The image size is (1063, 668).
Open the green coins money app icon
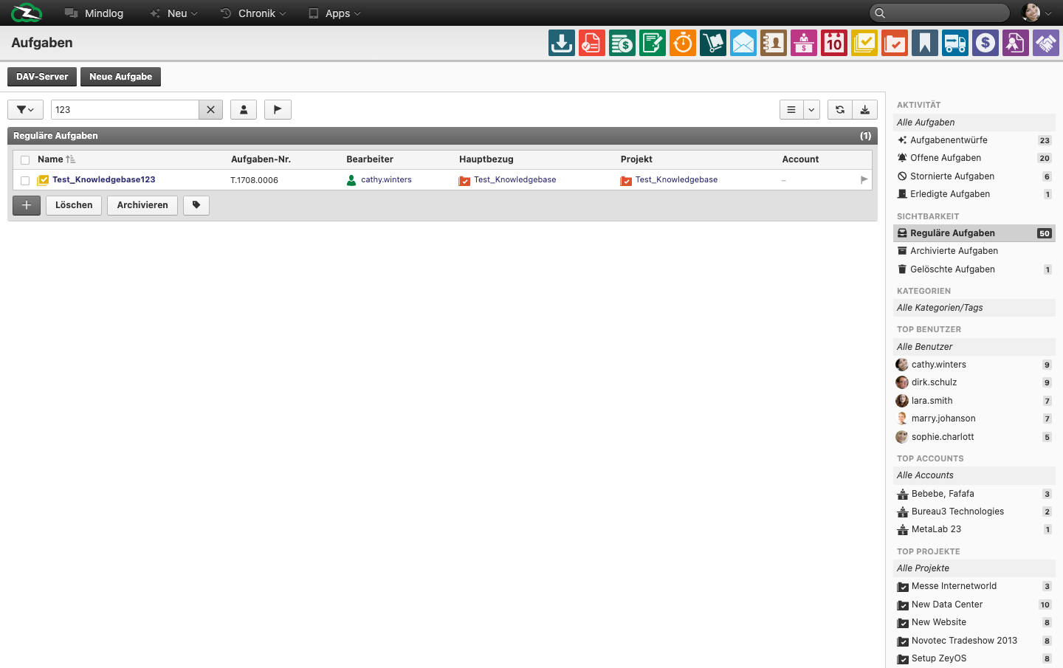point(622,43)
